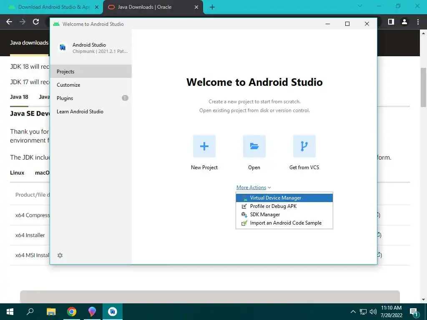Viewport: 427px width, 320px height.
Task: Open a new Chrome tab
Action: coord(212,7)
